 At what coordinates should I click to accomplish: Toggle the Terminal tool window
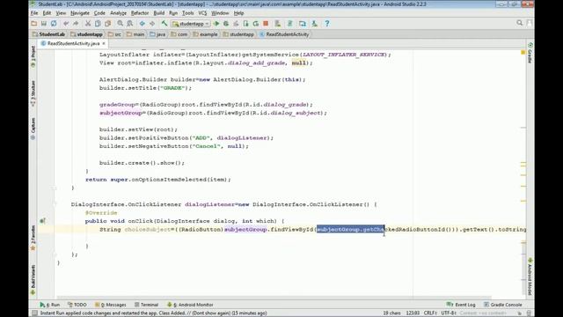point(146,305)
